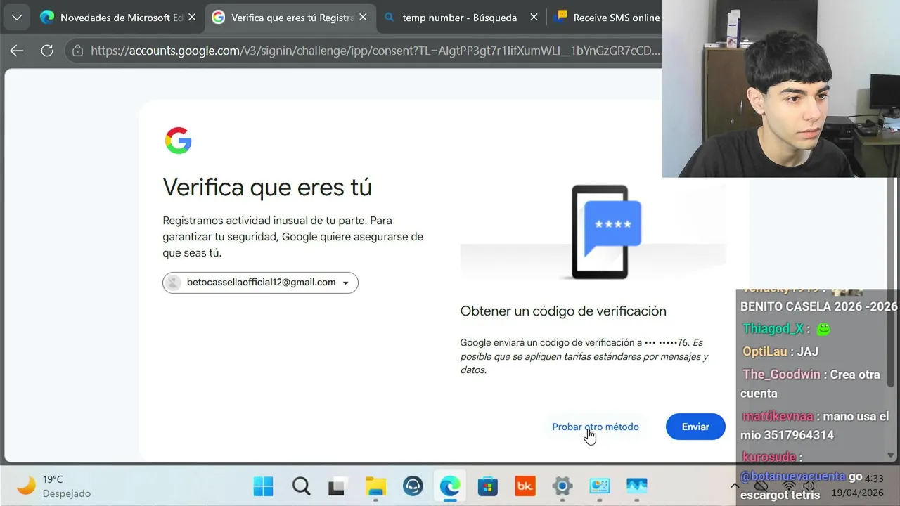Show hidden tray icons chevron
Screen dimensions: 900x506
click(x=735, y=486)
